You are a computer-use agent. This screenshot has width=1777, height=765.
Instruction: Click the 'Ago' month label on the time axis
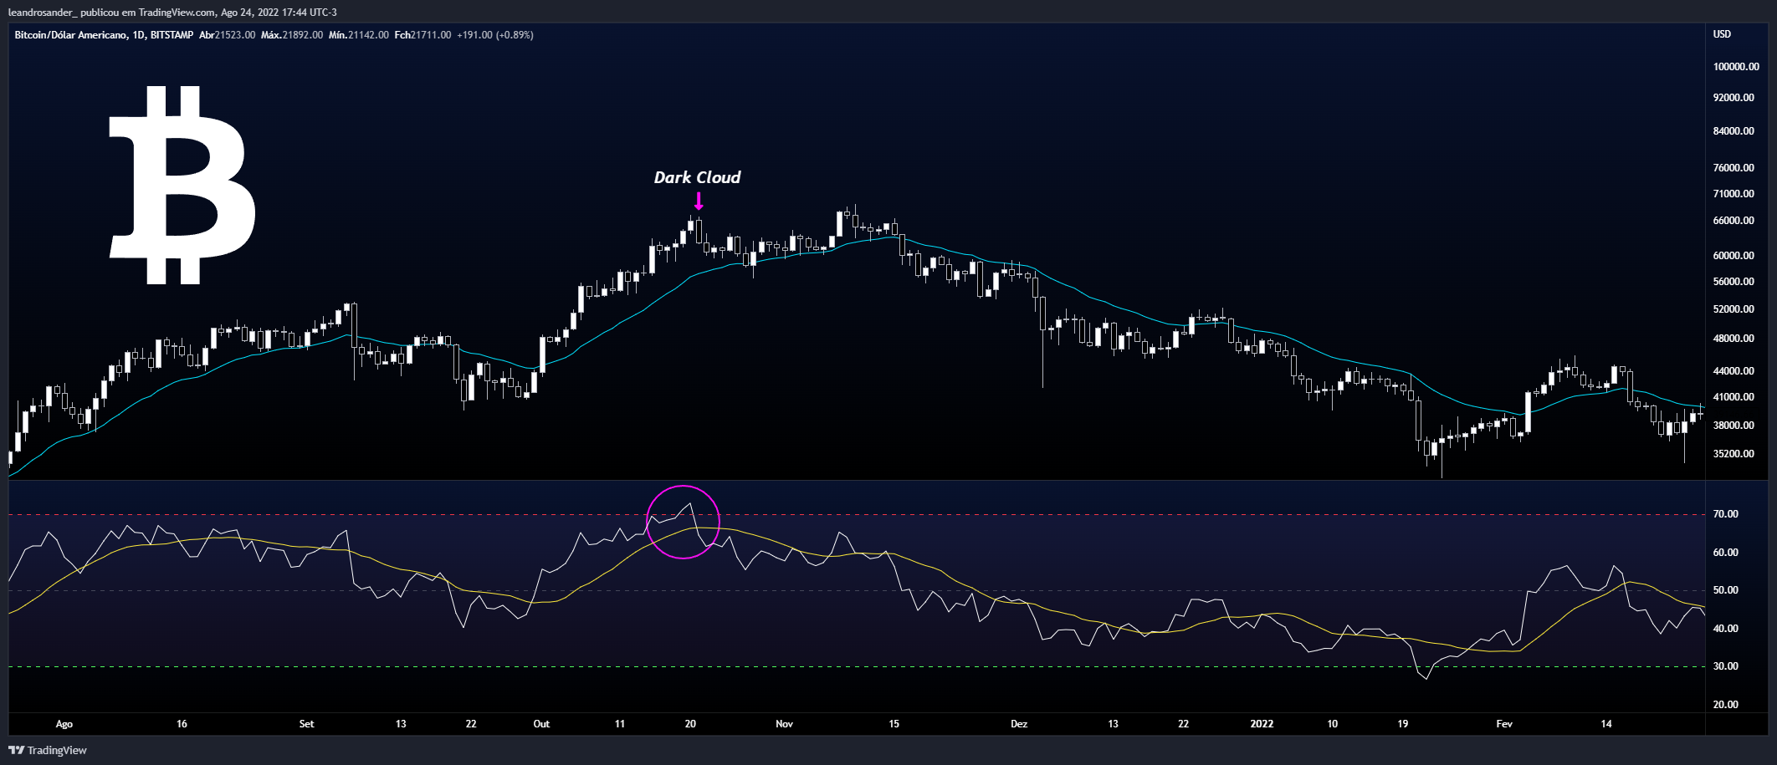pos(64,724)
